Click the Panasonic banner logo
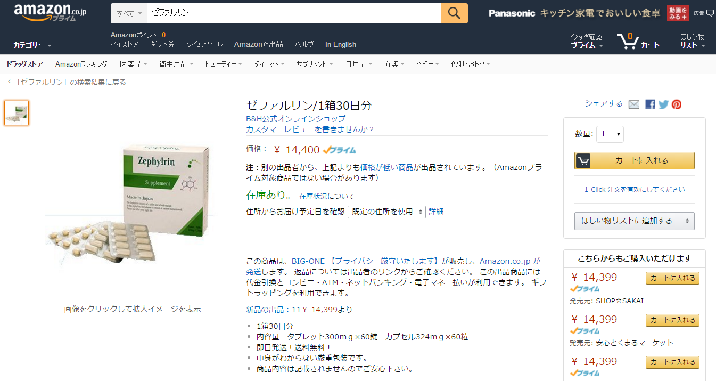 [512, 13]
